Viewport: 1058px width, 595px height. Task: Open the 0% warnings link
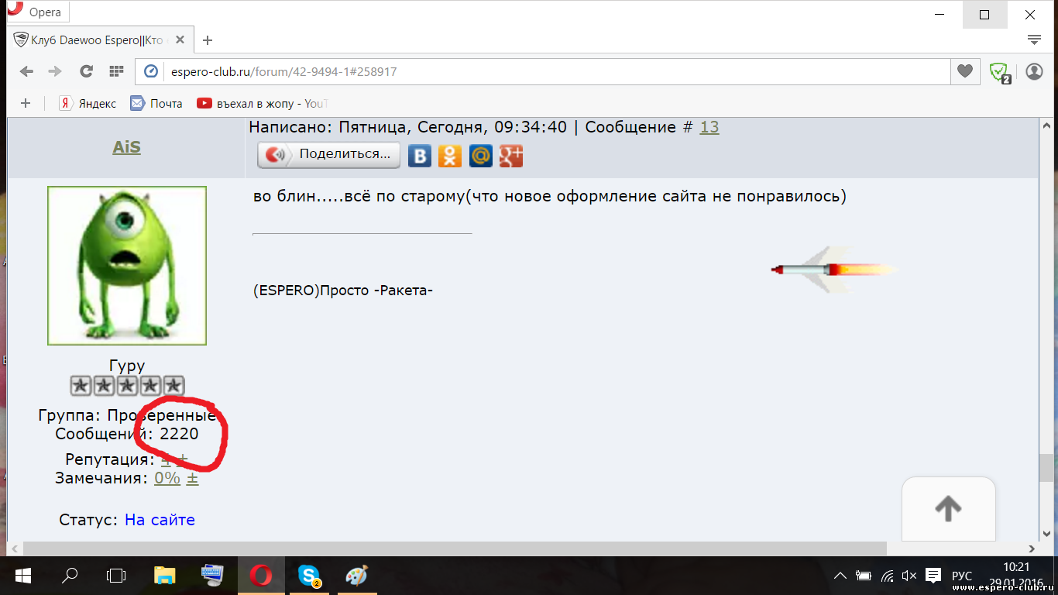tap(167, 478)
